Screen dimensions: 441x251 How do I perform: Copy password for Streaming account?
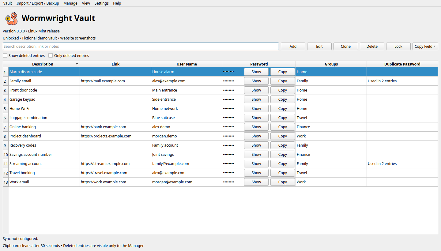(x=283, y=163)
